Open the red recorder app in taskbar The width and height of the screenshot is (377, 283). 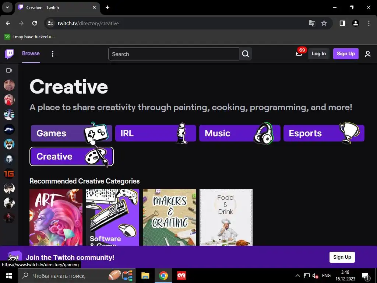181,276
